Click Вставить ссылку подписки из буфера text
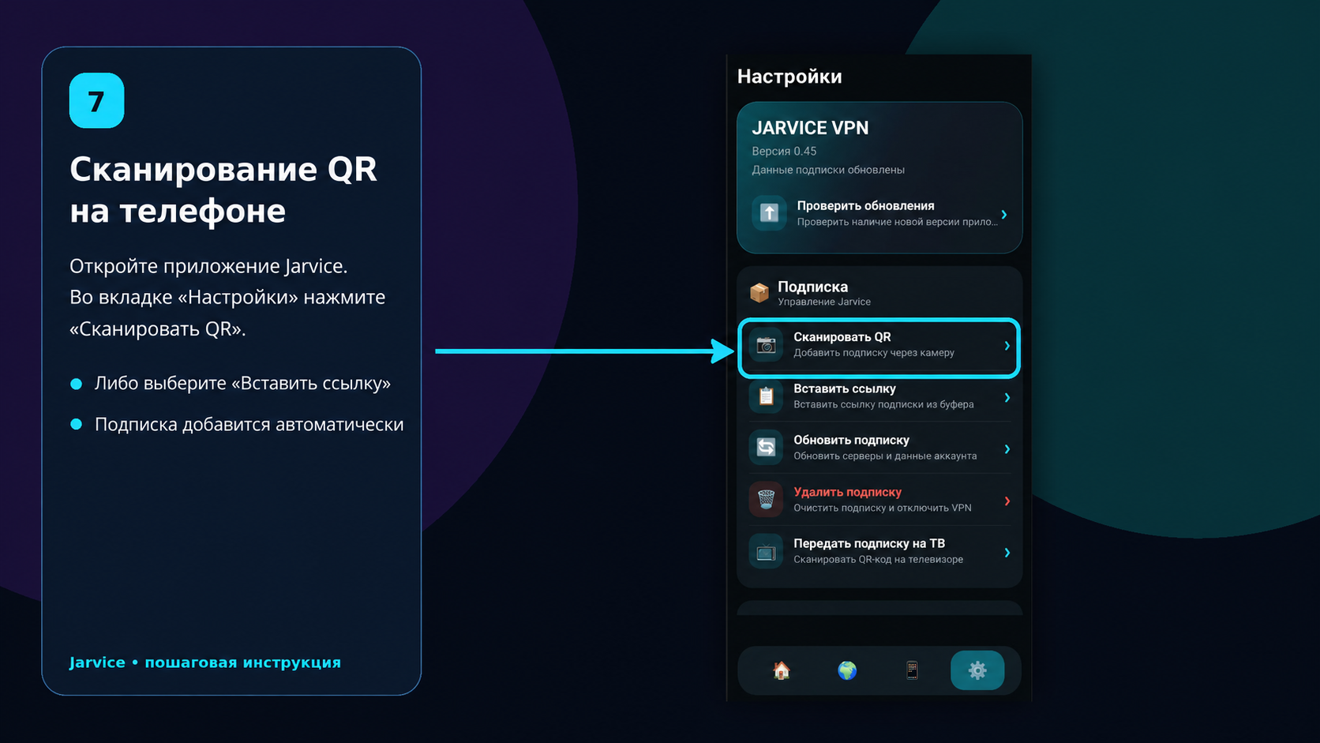The height and width of the screenshot is (743, 1320). pos(883,404)
